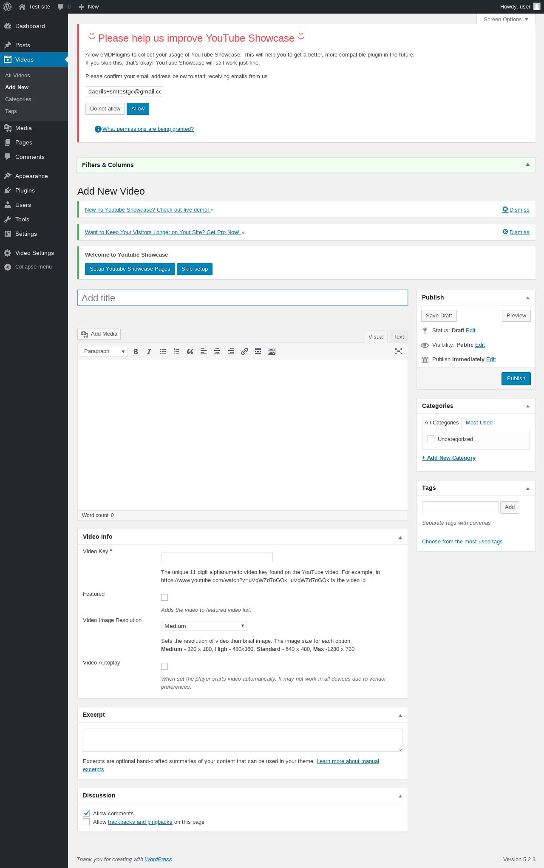
Task: Click the italic formatting icon
Action: (x=149, y=351)
